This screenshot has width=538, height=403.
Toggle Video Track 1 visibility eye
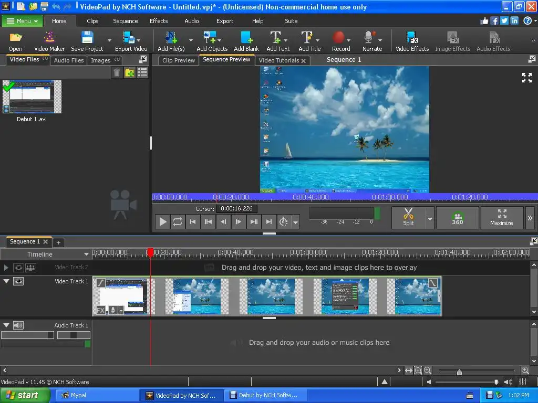point(18,281)
